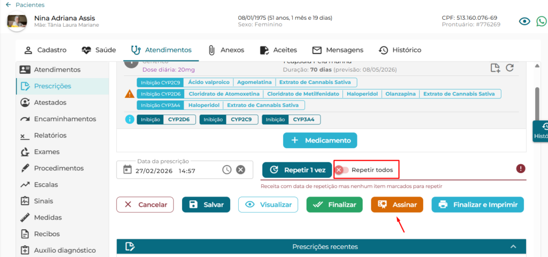The height and width of the screenshot is (257, 548).
Task: Click the Prontuário: #776269 text
Action: click(471, 25)
